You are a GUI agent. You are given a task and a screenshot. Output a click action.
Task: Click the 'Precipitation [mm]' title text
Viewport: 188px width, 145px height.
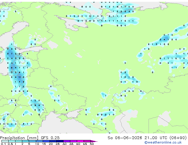pyautogui.click(x=19, y=138)
